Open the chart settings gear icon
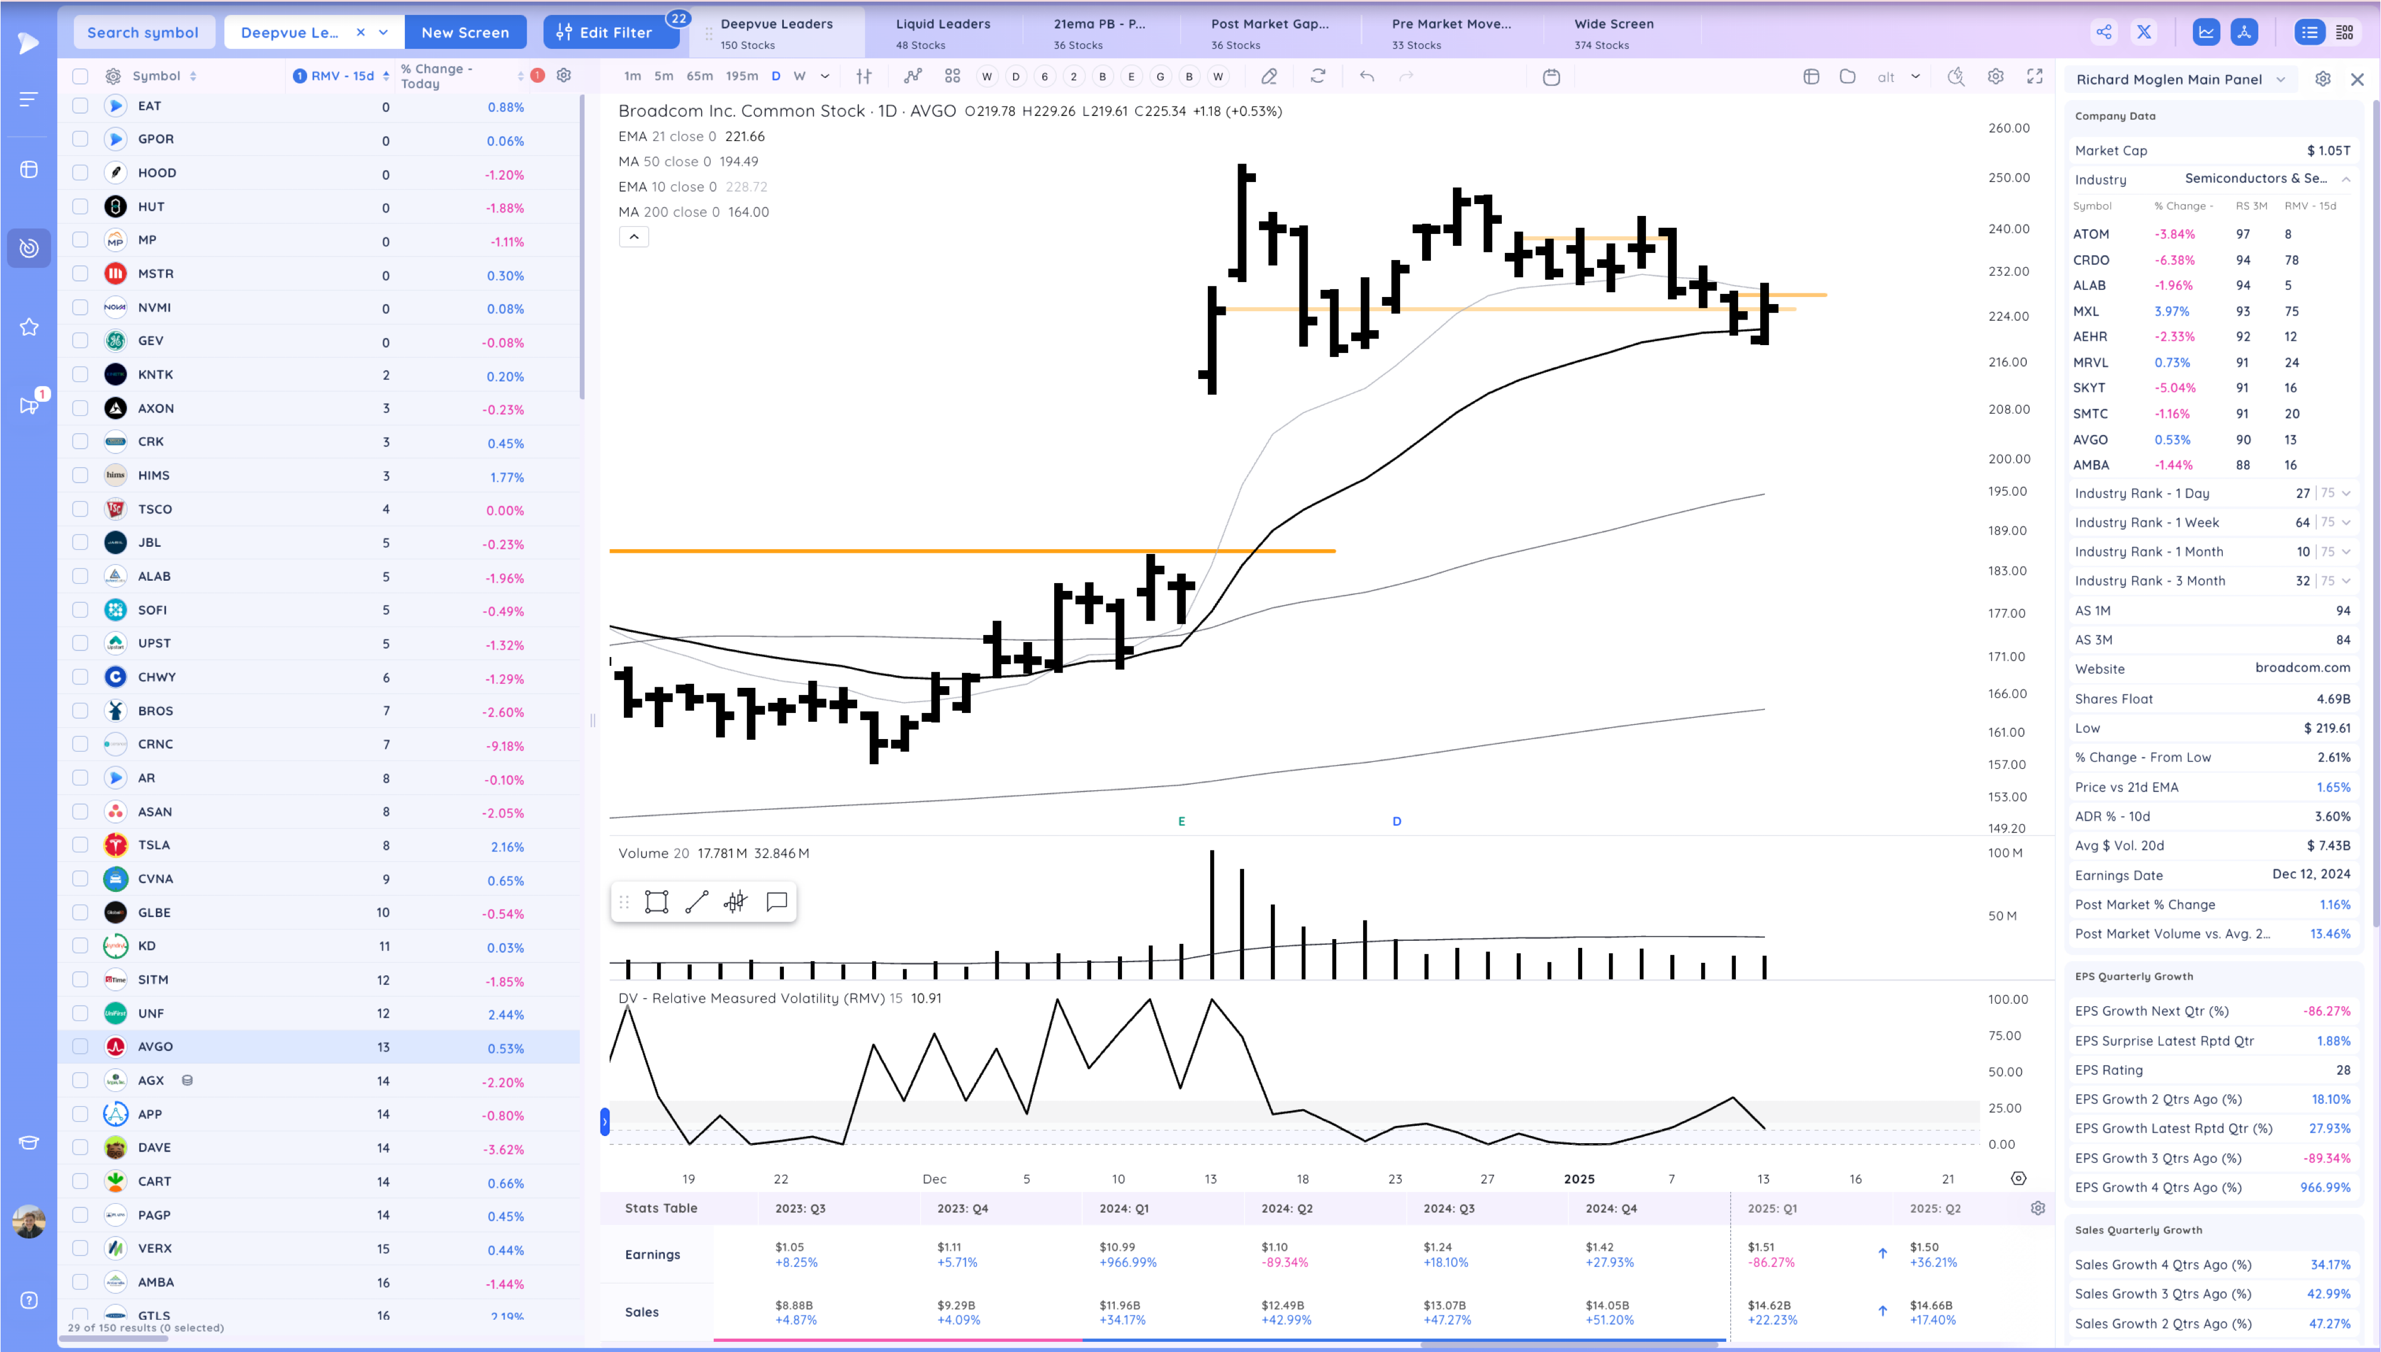 tap(1995, 76)
